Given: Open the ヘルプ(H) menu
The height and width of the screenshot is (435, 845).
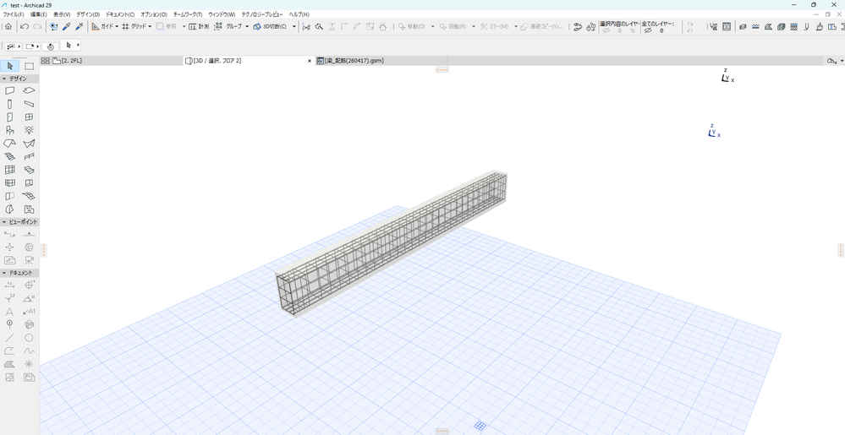Looking at the screenshot, I should pyautogui.click(x=299, y=14).
